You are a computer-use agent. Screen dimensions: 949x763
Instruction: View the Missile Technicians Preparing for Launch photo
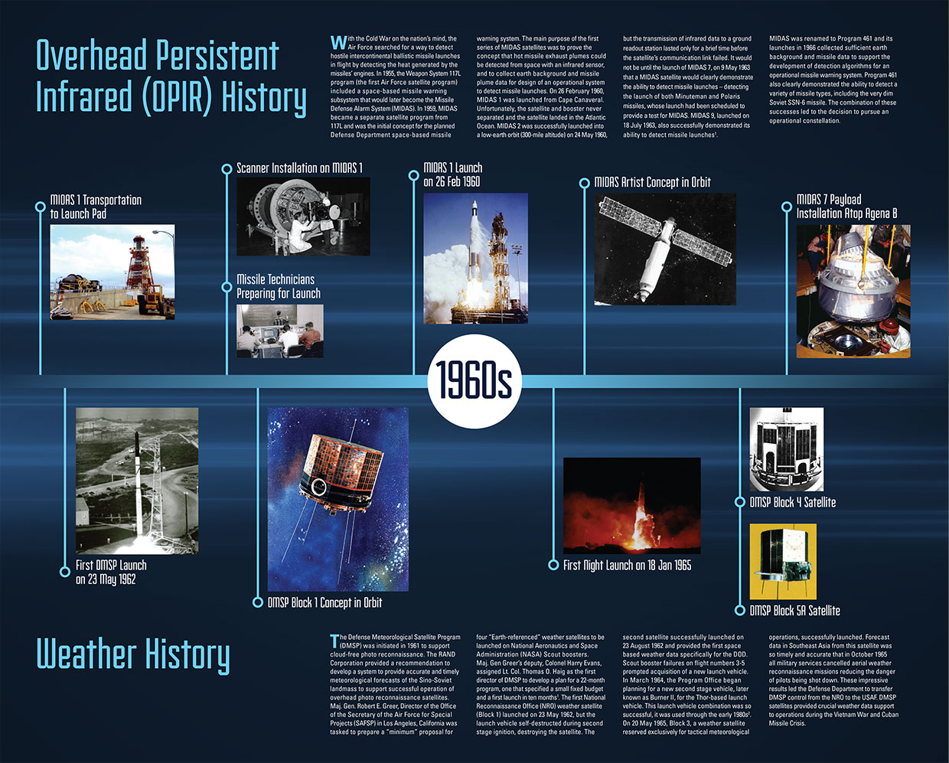click(279, 331)
